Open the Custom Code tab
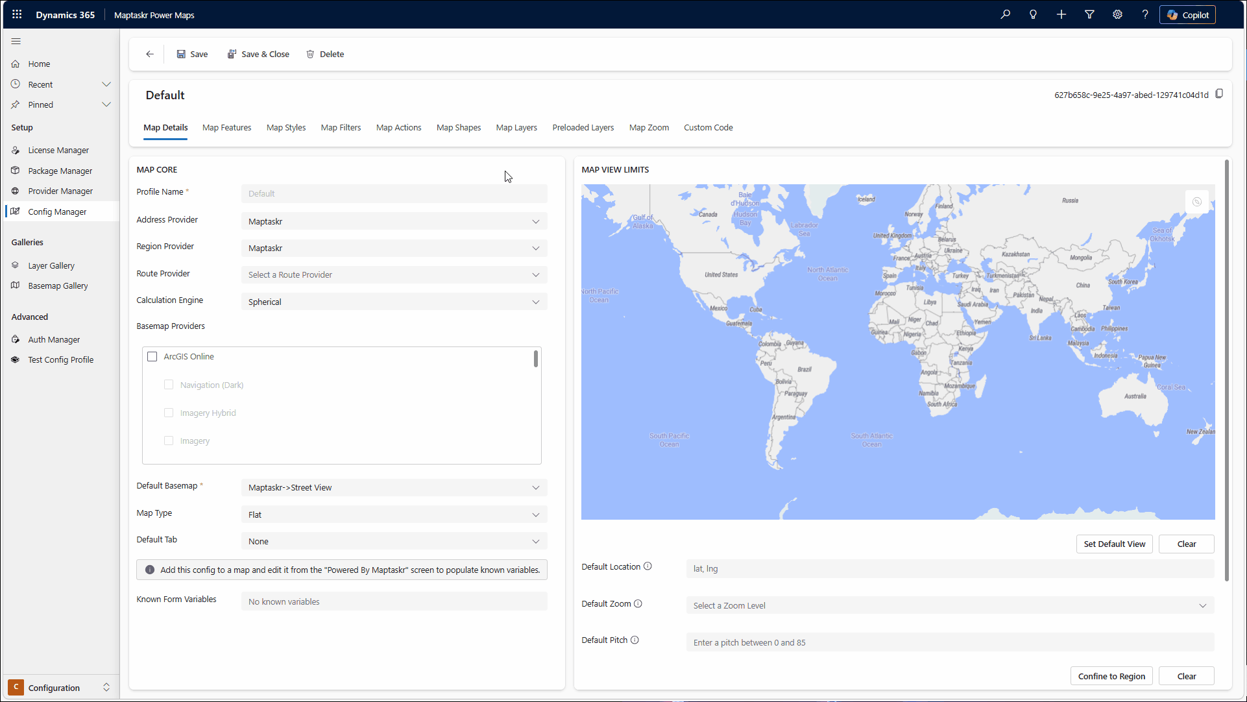The image size is (1247, 702). (708, 128)
